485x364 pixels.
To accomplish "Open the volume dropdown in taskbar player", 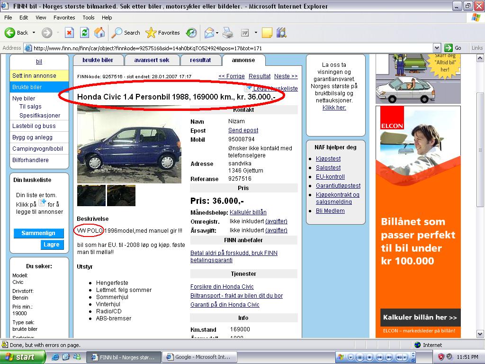I will 404,357.
